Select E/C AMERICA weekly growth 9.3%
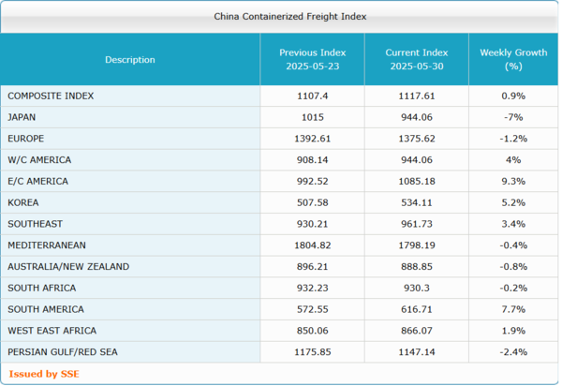562x386 pixels. click(x=512, y=181)
